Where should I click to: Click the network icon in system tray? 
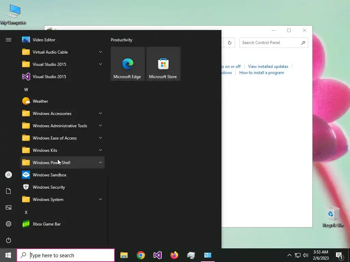coord(298,255)
